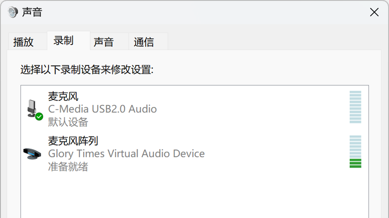Click the C-Media USB2.0 Audio label

(x=102, y=109)
